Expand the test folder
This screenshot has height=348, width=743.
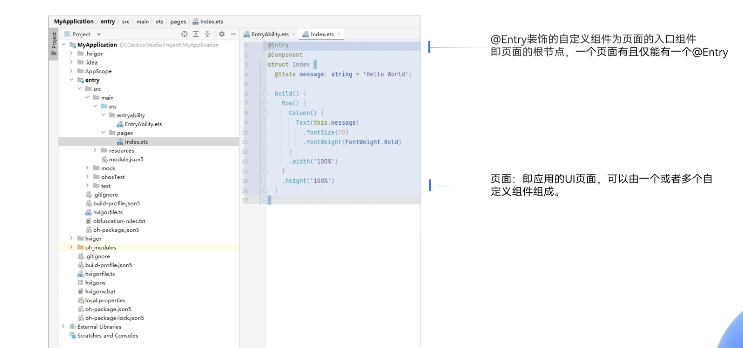pyautogui.click(x=87, y=186)
